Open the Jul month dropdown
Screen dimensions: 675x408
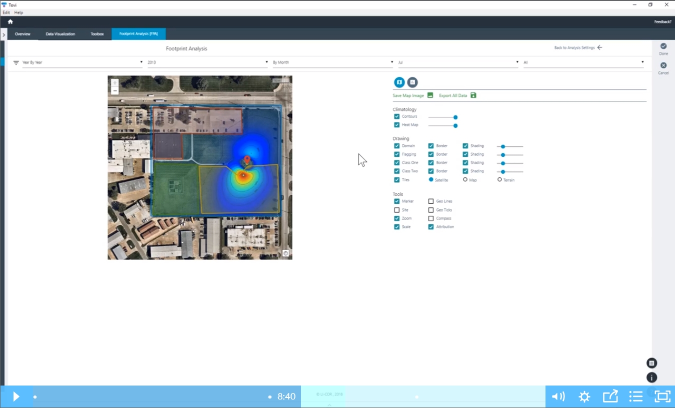click(x=457, y=62)
